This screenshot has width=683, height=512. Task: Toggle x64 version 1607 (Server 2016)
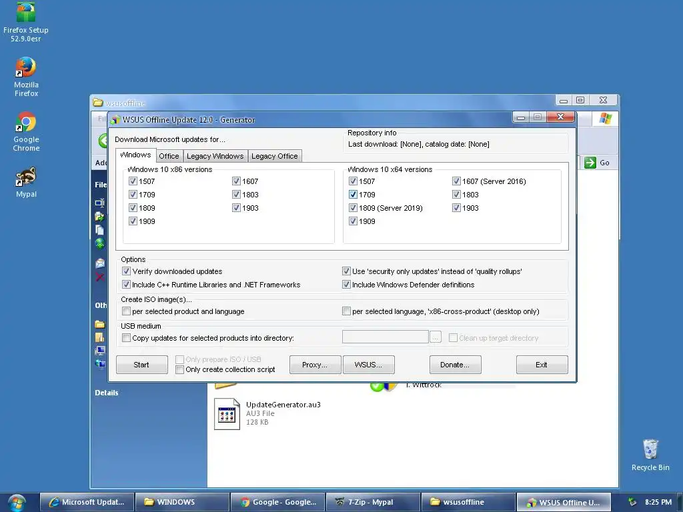456,181
